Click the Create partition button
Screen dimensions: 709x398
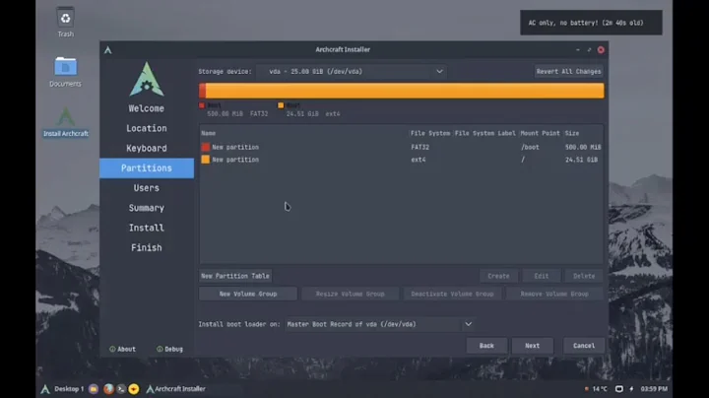point(498,276)
